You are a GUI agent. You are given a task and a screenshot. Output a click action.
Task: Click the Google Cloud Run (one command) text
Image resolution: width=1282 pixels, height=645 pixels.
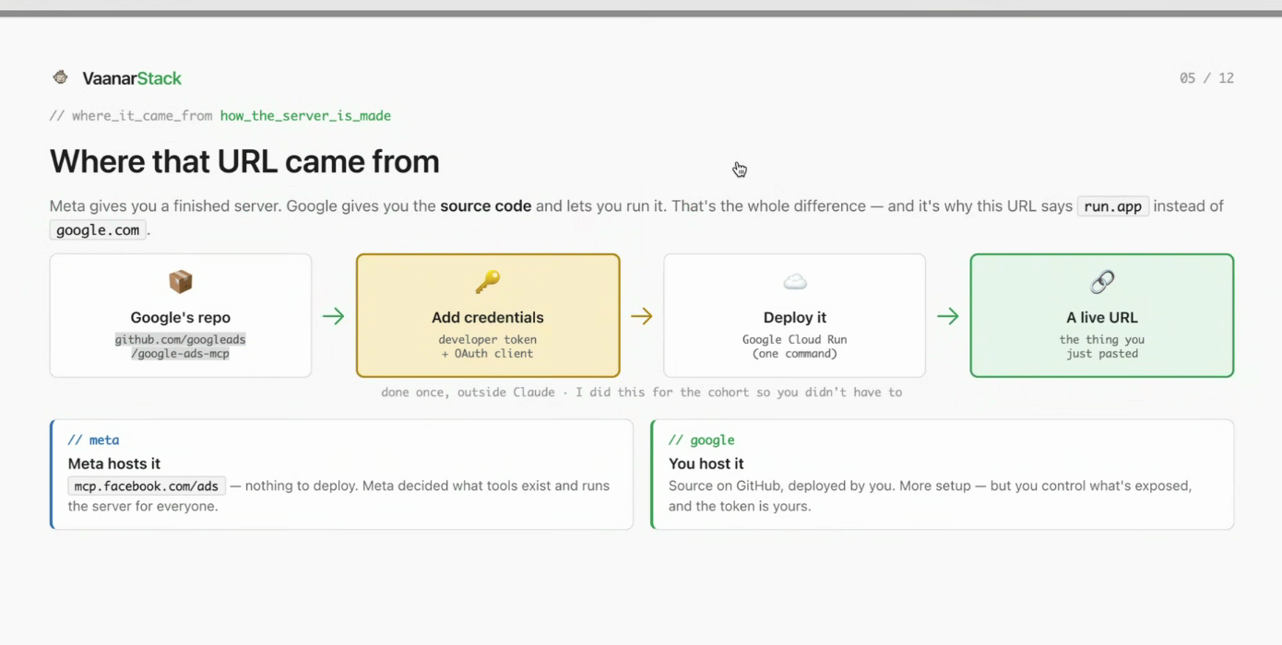[795, 346]
